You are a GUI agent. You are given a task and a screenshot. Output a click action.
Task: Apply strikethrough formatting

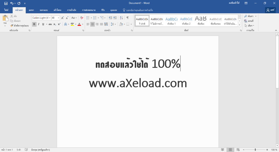tap(50, 24)
